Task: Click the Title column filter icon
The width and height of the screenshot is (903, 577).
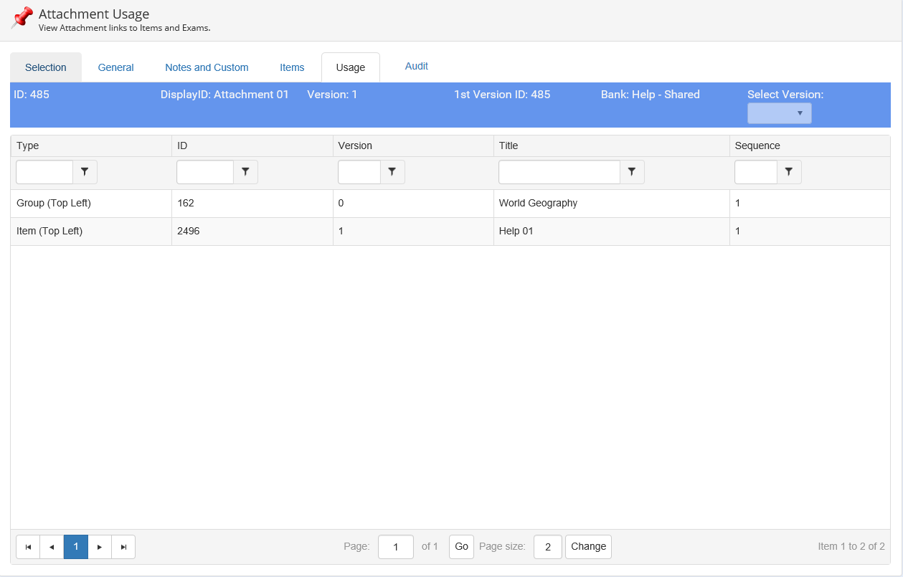Action: (x=632, y=172)
